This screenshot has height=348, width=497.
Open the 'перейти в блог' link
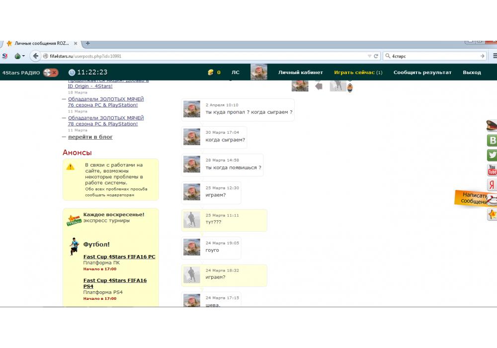[90, 137]
